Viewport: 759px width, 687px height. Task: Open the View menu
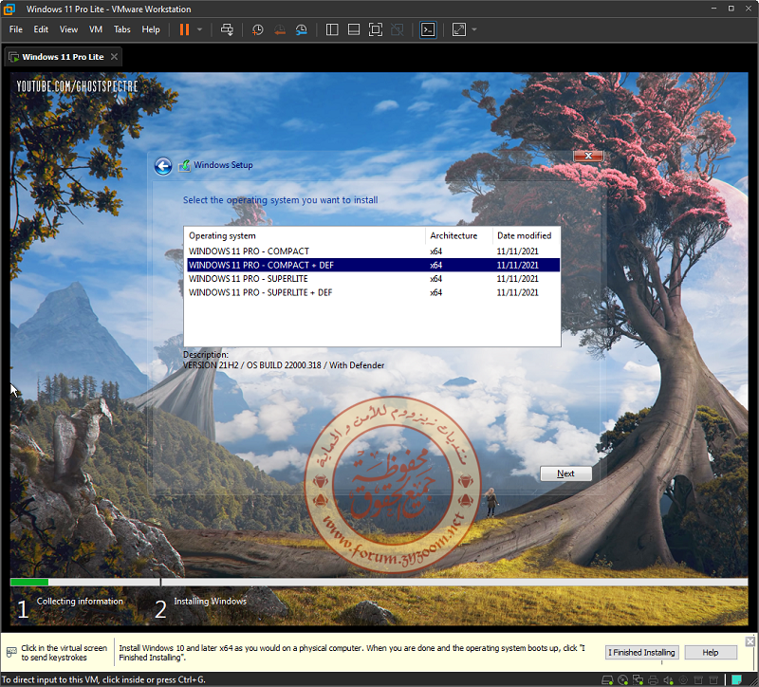coord(68,29)
